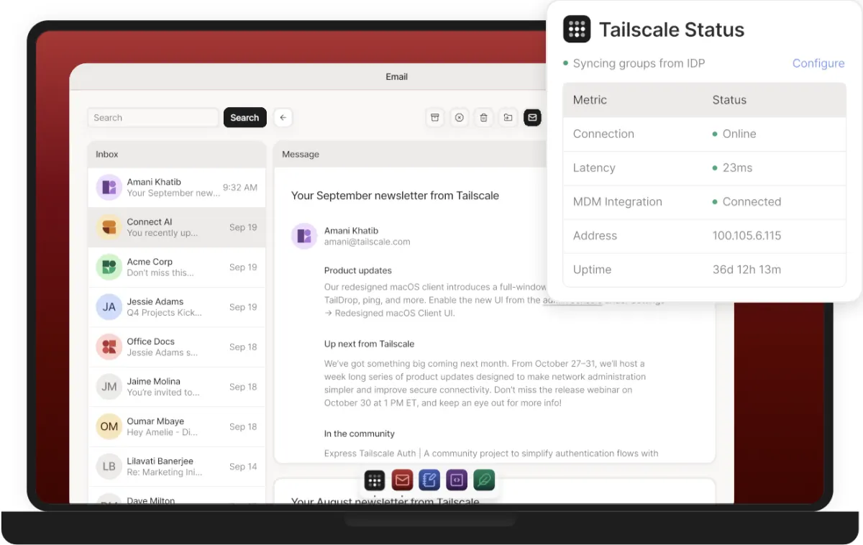The image size is (863, 545).
Task: Click the move to folder icon
Action: point(508,118)
